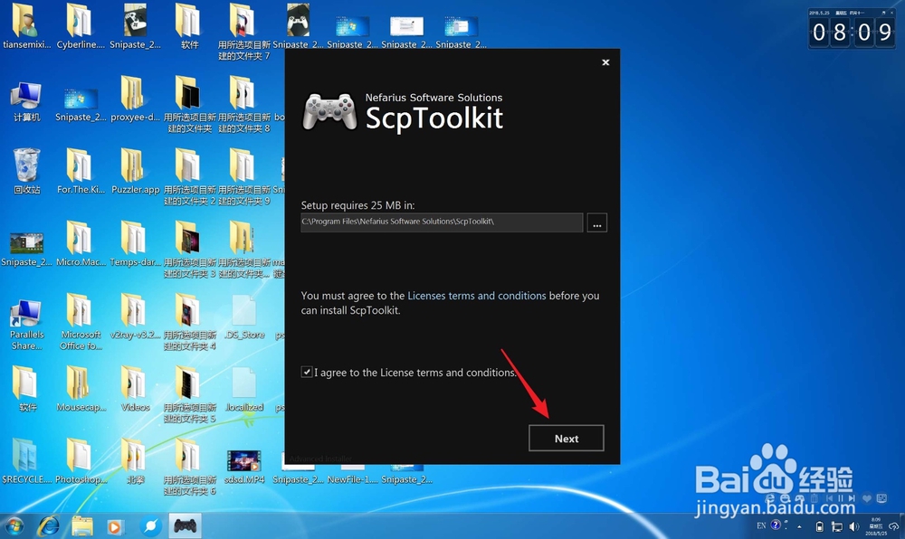Click the battery icon in the system tray

tap(820, 526)
